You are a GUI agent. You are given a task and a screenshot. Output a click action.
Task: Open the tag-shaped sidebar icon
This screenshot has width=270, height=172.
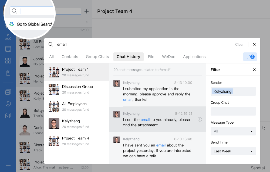(8, 73)
